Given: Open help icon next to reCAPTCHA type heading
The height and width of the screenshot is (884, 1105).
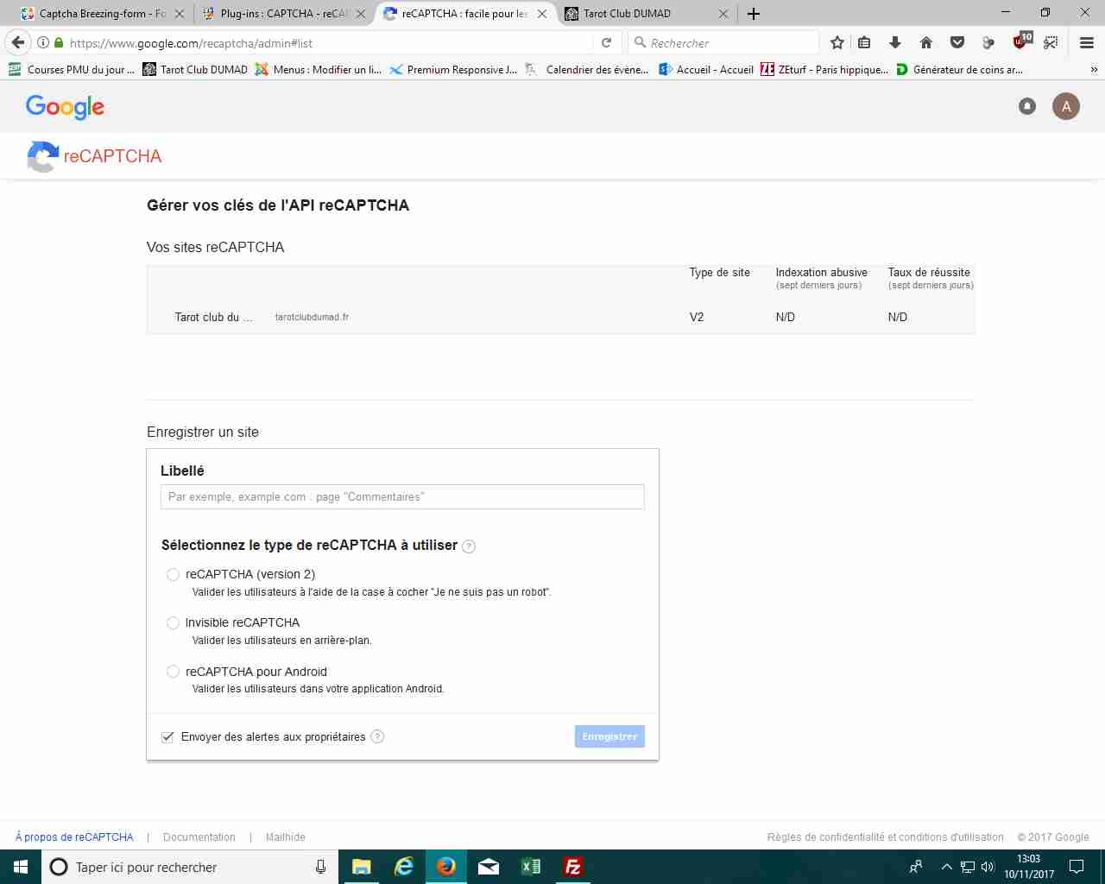Looking at the screenshot, I should tap(469, 546).
